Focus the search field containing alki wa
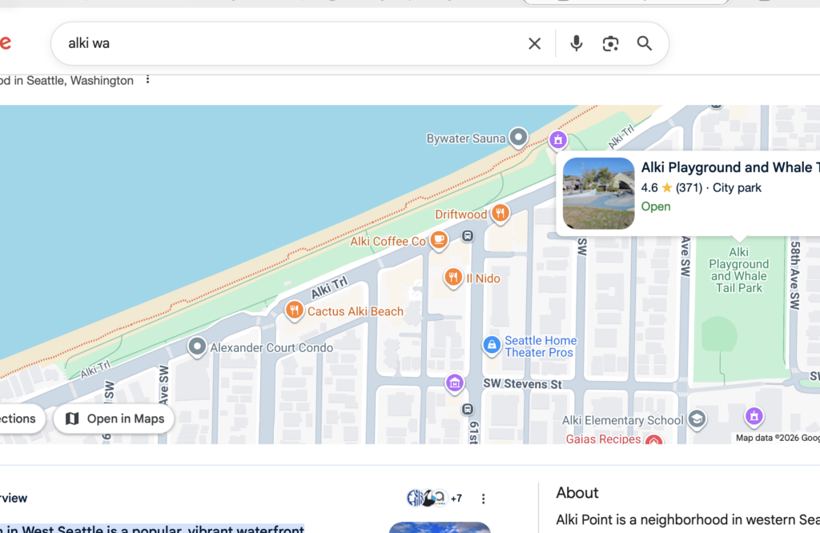This screenshot has width=820, height=533. pos(288,44)
